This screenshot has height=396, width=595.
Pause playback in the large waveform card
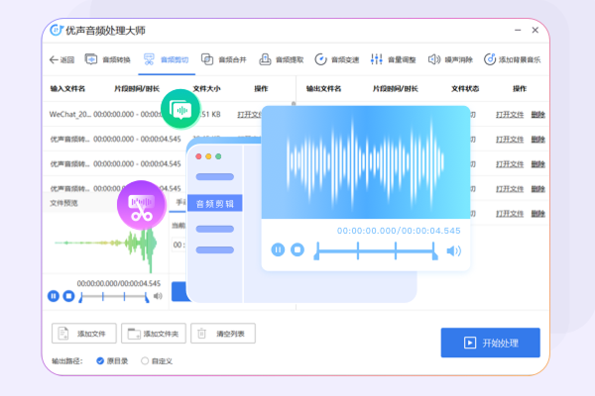click(279, 250)
